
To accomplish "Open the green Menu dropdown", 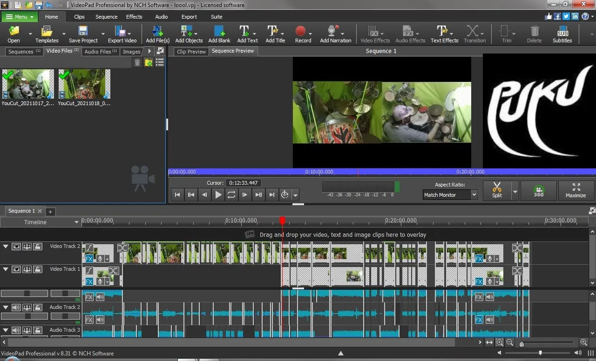I will 20,17.
